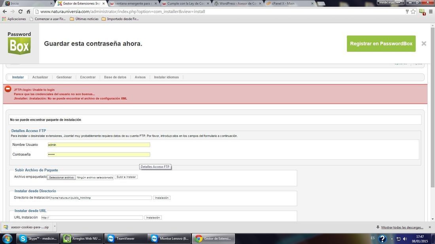
Task: Dismiss the PasswordBox banner with X
Action: click(424, 43)
